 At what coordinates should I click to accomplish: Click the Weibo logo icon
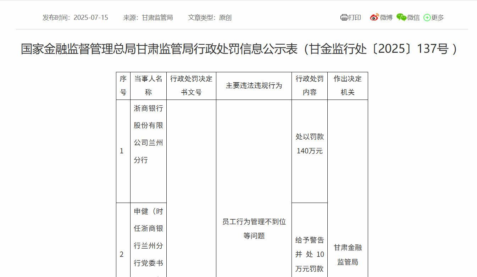(x=374, y=17)
